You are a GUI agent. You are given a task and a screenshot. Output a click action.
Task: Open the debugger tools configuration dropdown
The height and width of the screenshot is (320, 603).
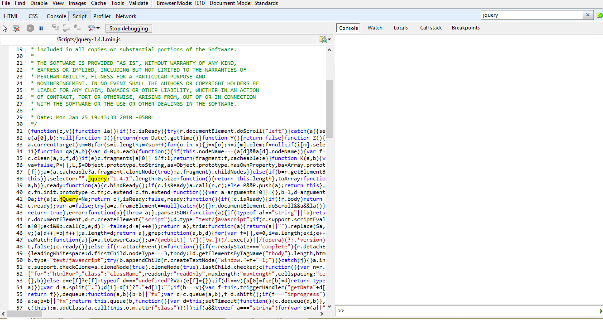tap(94, 28)
